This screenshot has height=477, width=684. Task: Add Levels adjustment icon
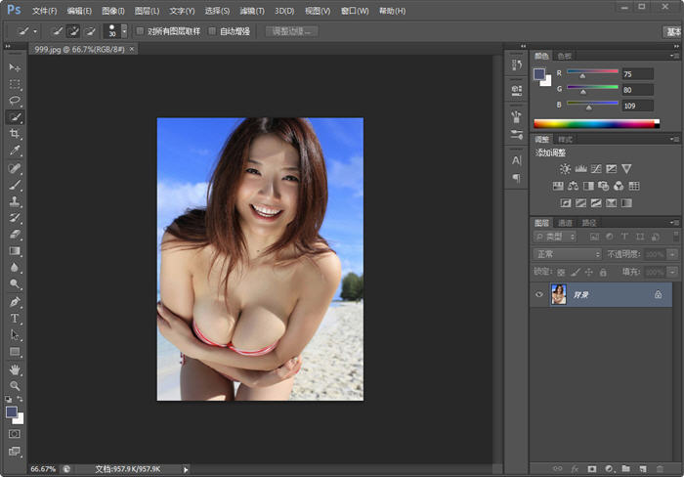(x=580, y=169)
